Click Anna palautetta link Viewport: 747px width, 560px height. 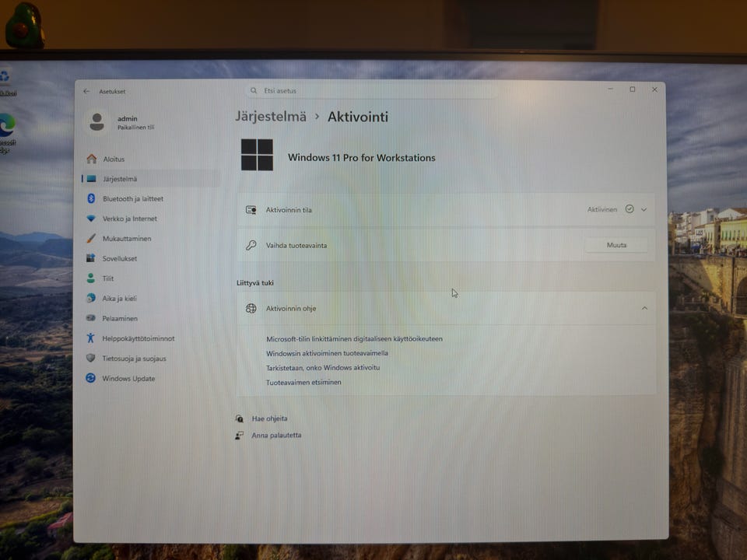(276, 436)
